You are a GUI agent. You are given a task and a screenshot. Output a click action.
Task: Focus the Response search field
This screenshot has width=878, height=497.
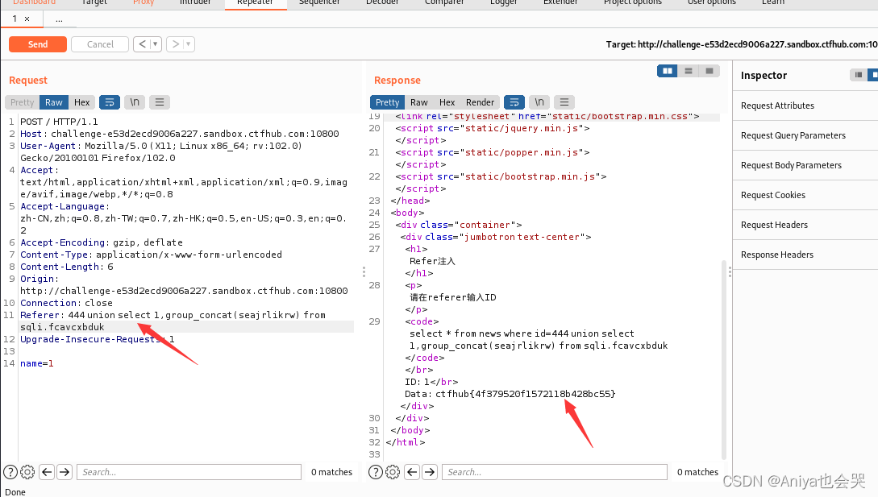pyautogui.click(x=555, y=472)
